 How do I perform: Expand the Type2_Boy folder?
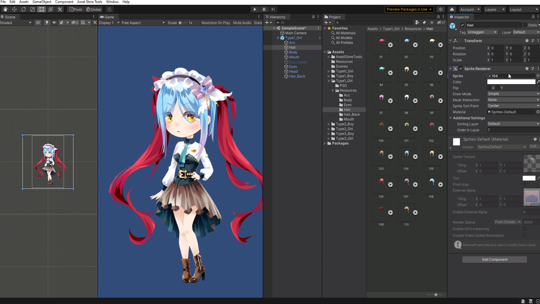coord(329,124)
